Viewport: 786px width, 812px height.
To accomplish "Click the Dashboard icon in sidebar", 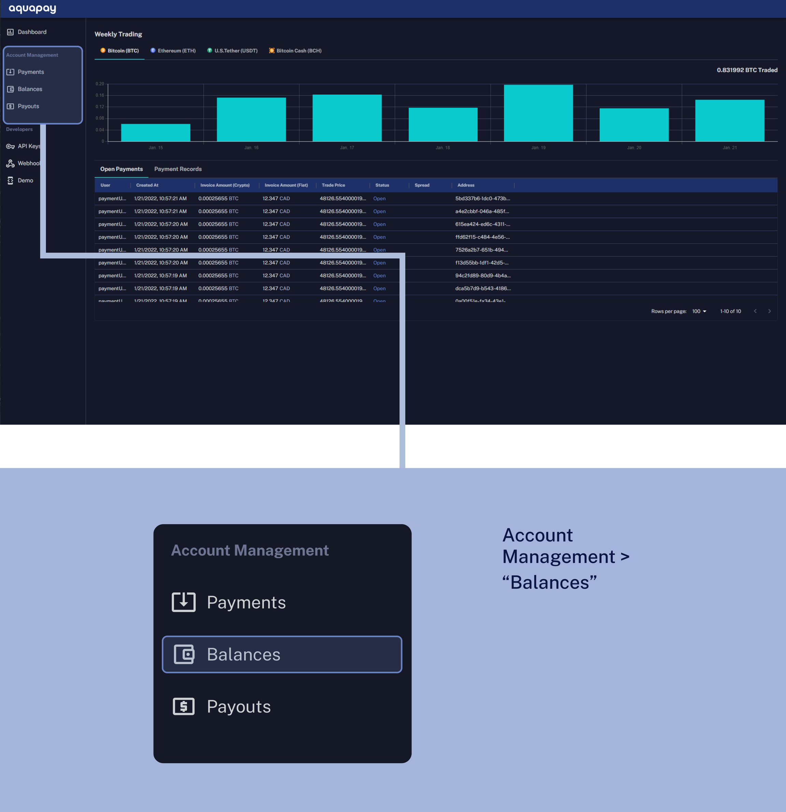I will click(x=10, y=32).
